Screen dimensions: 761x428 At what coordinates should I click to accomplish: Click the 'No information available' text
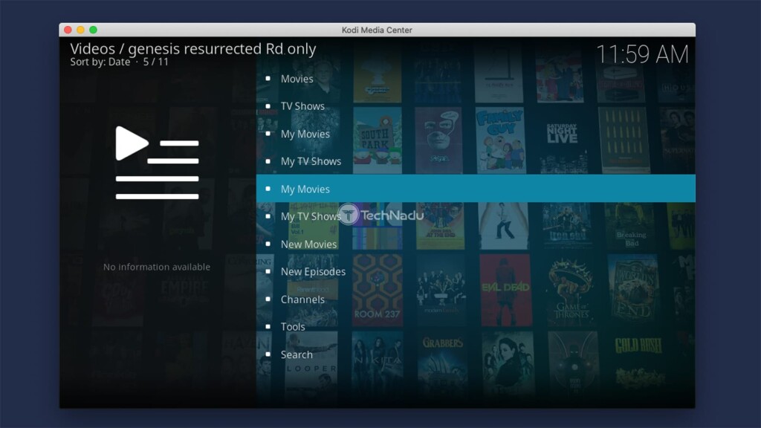pos(157,267)
